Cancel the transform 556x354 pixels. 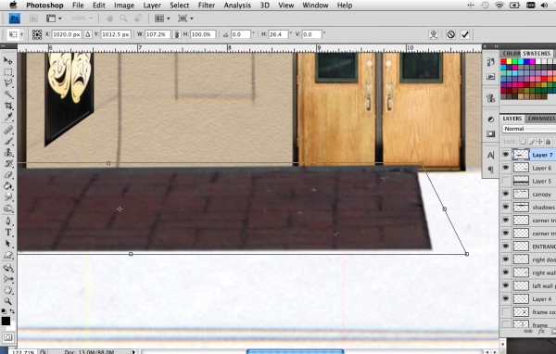(x=450, y=34)
